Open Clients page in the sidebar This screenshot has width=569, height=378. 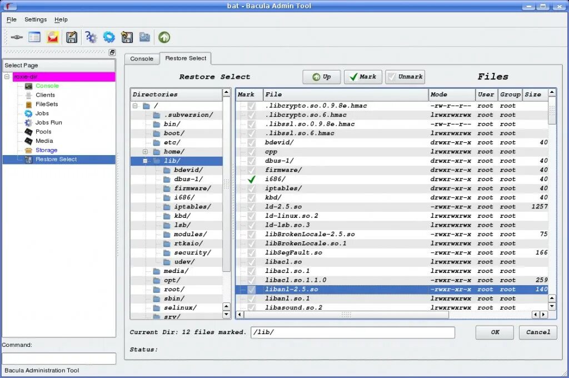point(46,95)
